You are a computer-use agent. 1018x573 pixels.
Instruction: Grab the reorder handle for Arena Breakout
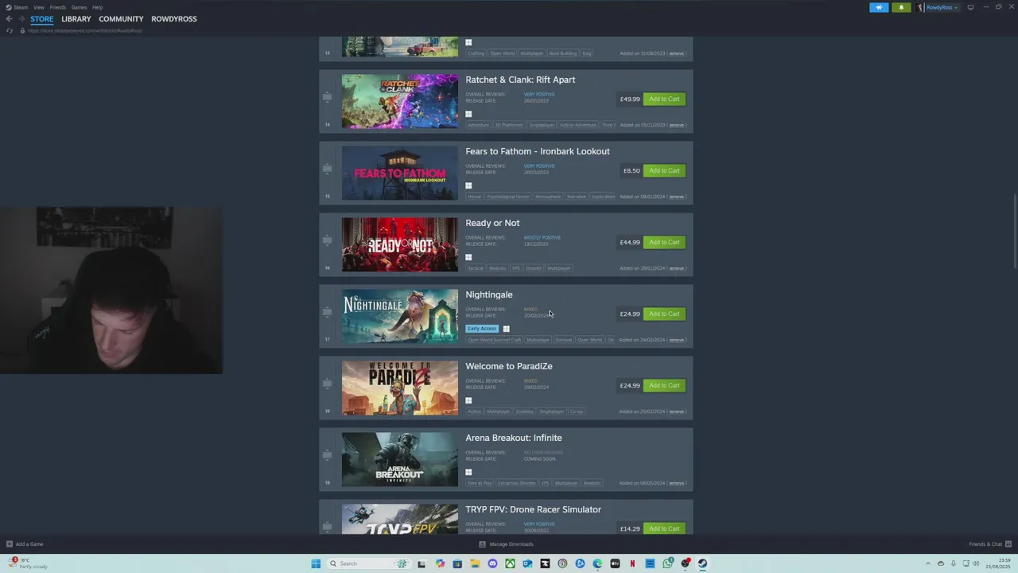pyautogui.click(x=327, y=455)
